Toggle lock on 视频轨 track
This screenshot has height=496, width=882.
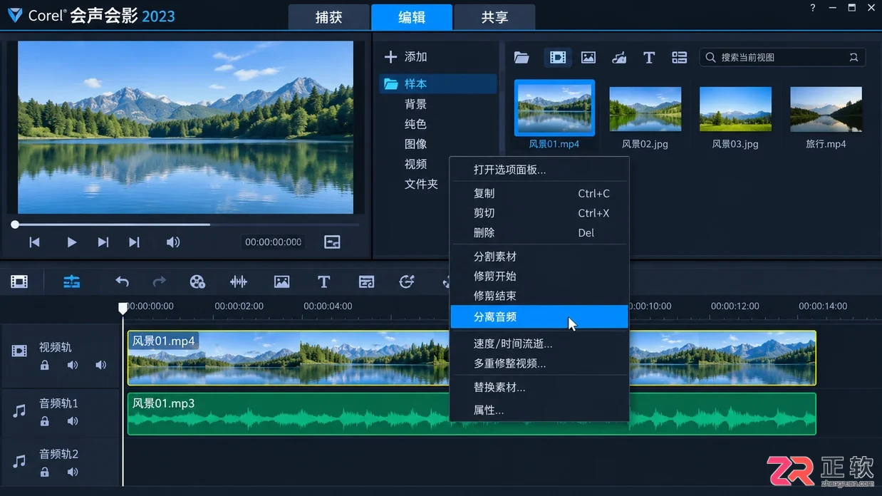[45, 366]
